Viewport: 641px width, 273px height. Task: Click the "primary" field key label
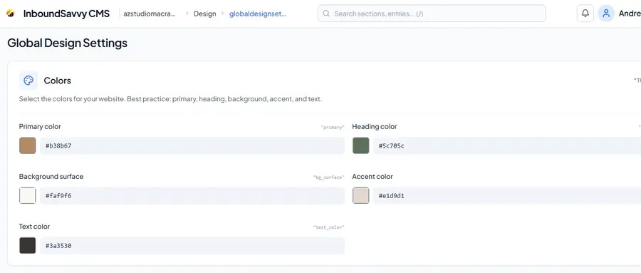click(333, 128)
